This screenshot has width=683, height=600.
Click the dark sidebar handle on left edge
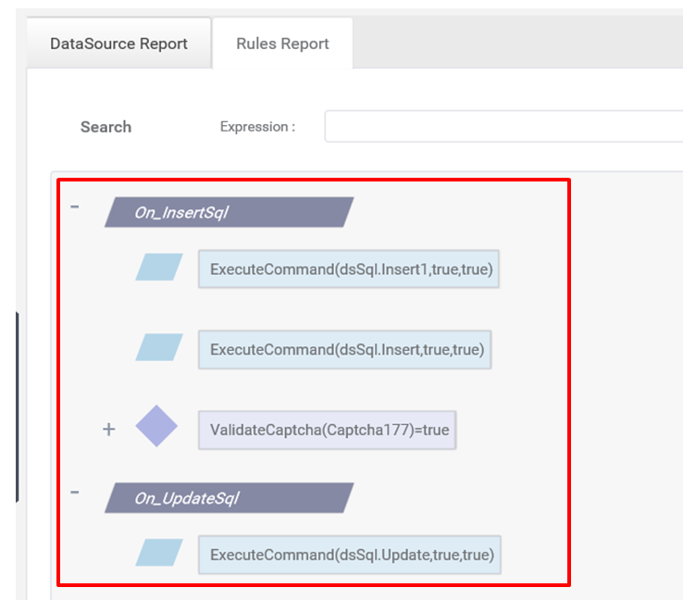point(17,407)
